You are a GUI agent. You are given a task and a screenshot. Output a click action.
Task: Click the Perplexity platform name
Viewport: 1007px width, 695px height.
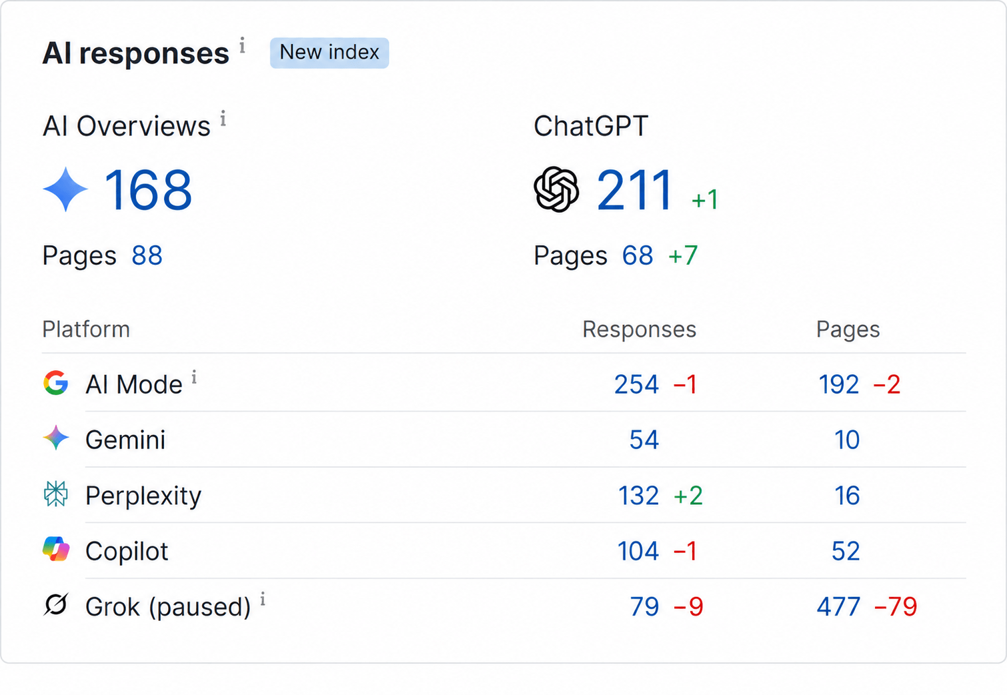click(x=143, y=496)
